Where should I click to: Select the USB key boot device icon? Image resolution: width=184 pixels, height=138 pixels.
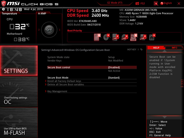click(134, 37)
